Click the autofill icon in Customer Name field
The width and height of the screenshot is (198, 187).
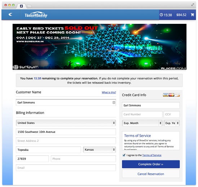114,103
